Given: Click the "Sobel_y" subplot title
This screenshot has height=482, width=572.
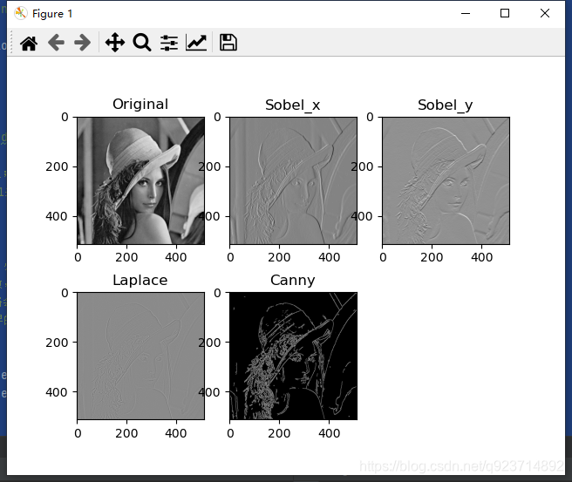Looking at the screenshot, I should pyautogui.click(x=445, y=105).
